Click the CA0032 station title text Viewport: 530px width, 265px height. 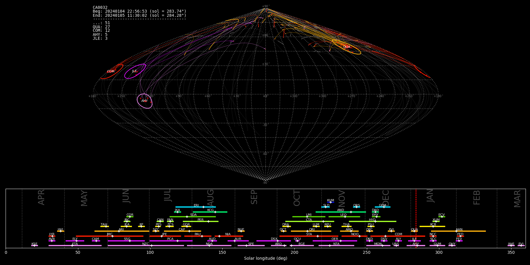point(100,8)
